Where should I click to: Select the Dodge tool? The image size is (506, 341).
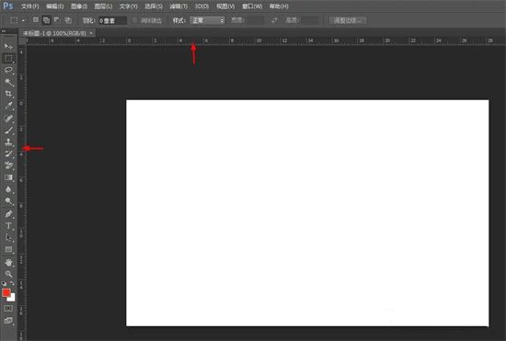(8, 201)
